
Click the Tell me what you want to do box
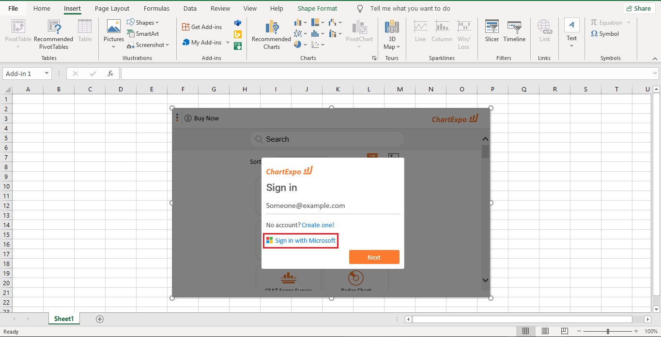[x=410, y=8]
